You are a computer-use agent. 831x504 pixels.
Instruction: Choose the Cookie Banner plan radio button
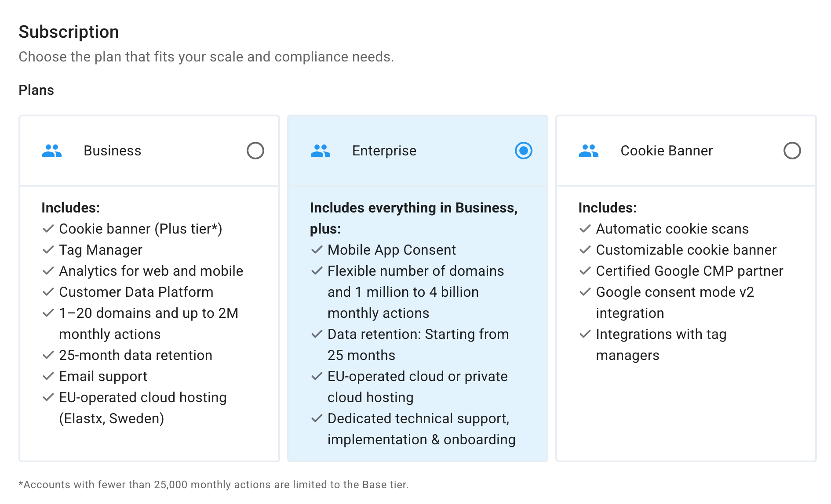coord(792,151)
